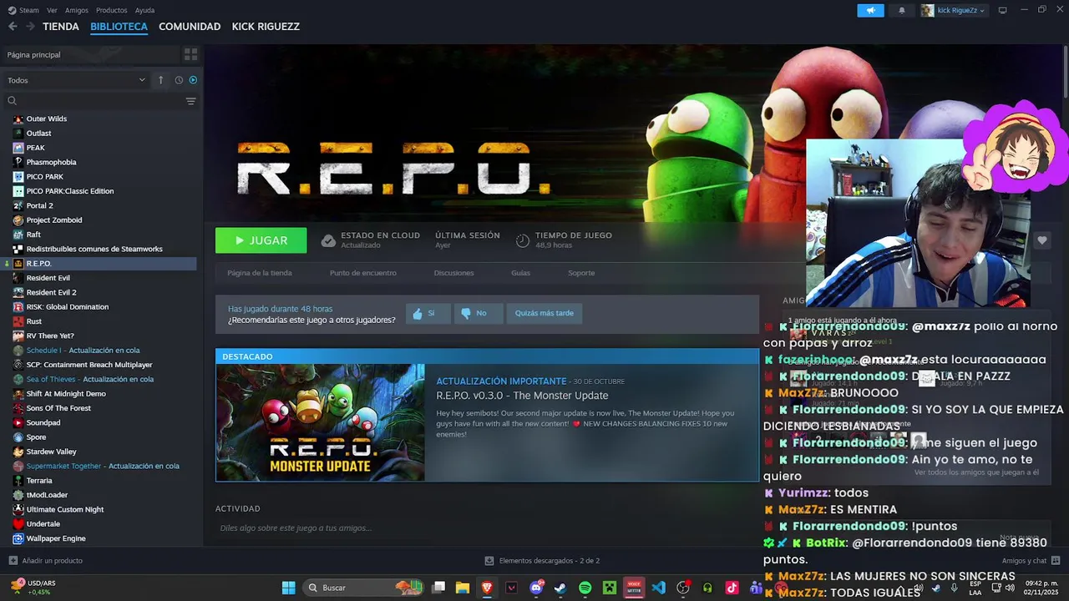Click the sort order up-arrow icon

coord(160,80)
